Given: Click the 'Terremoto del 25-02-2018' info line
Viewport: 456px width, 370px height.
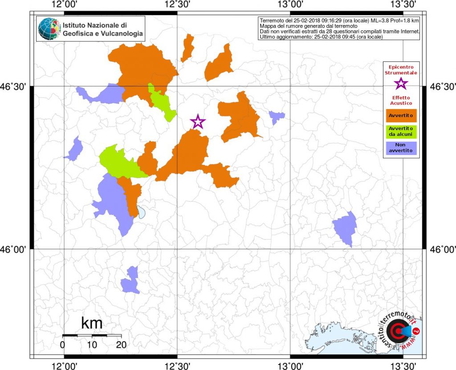Looking at the screenshot, I should point(339,20).
